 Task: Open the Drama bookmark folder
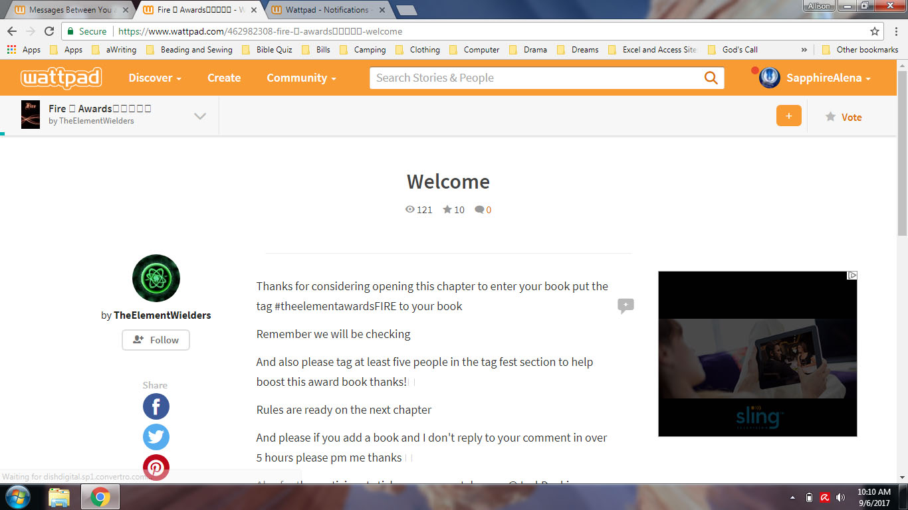(x=528, y=50)
